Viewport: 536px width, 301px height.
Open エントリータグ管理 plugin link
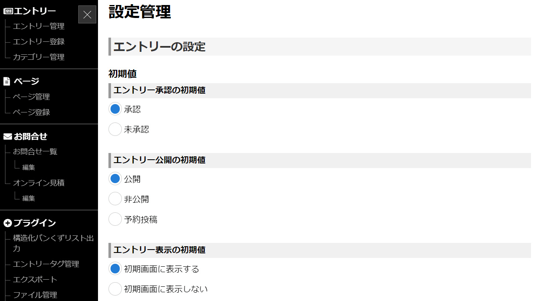(46, 264)
